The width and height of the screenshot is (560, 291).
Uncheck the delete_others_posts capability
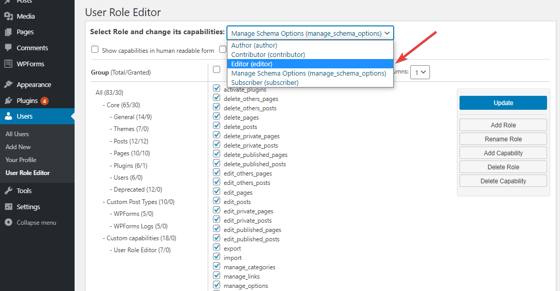click(217, 107)
